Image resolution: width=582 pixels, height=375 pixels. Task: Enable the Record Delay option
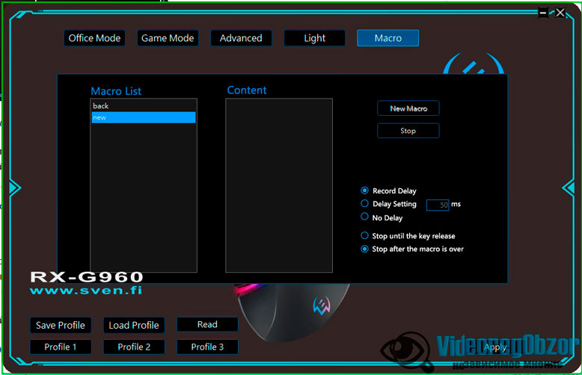[364, 190]
